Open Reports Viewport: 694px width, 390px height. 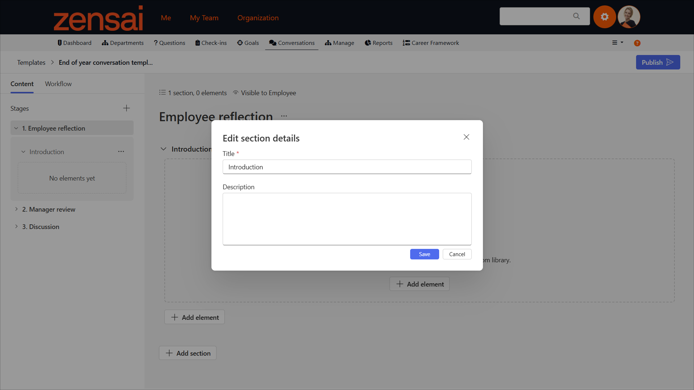[x=379, y=43]
